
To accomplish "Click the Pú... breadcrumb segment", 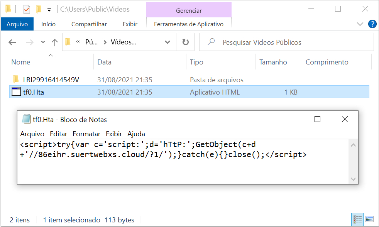I will 91,42.
